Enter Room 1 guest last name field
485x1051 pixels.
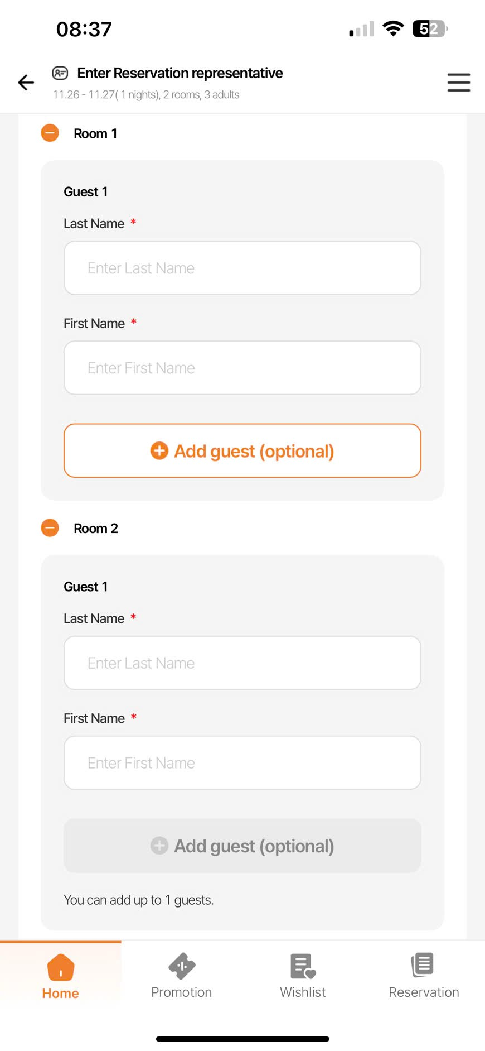242,268
